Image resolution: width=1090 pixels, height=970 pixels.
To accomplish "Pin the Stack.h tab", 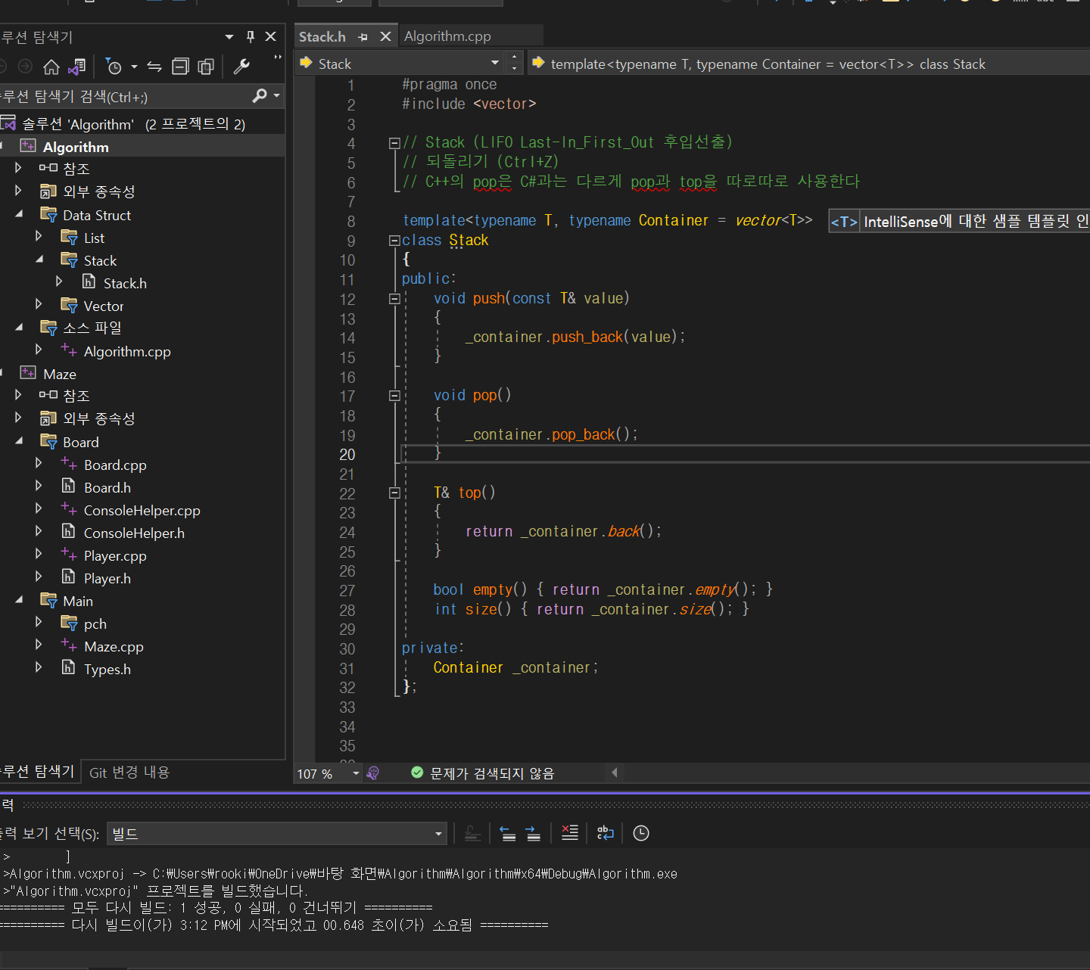I will point(363,37).
